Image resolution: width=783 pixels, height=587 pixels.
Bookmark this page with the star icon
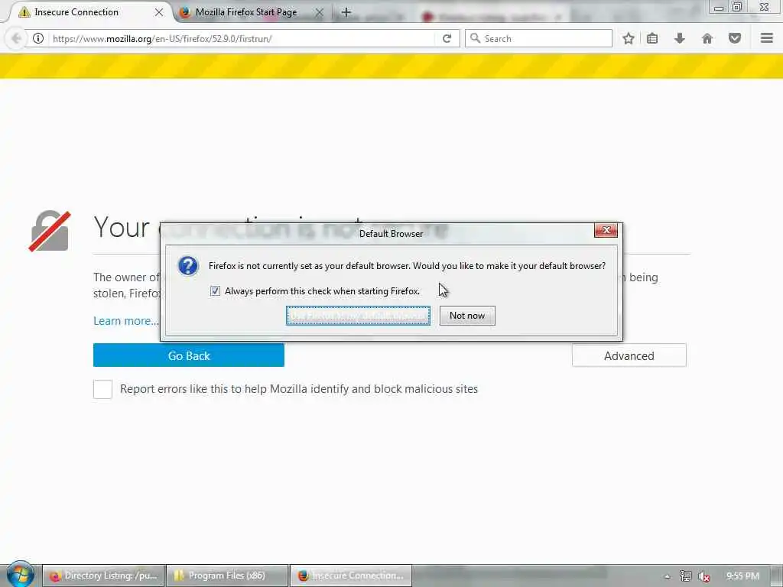629,38
